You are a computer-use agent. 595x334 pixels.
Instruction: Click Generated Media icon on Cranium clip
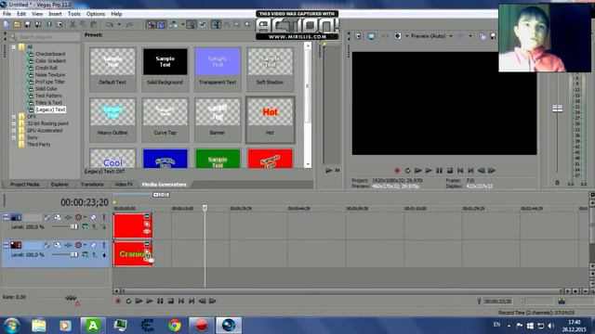pyautogui.click(x=147, y=244)
